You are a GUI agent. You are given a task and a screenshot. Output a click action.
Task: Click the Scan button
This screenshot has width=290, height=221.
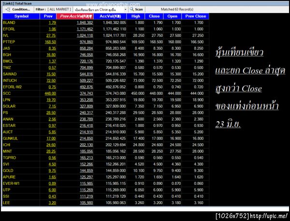[x=136, y=10]
